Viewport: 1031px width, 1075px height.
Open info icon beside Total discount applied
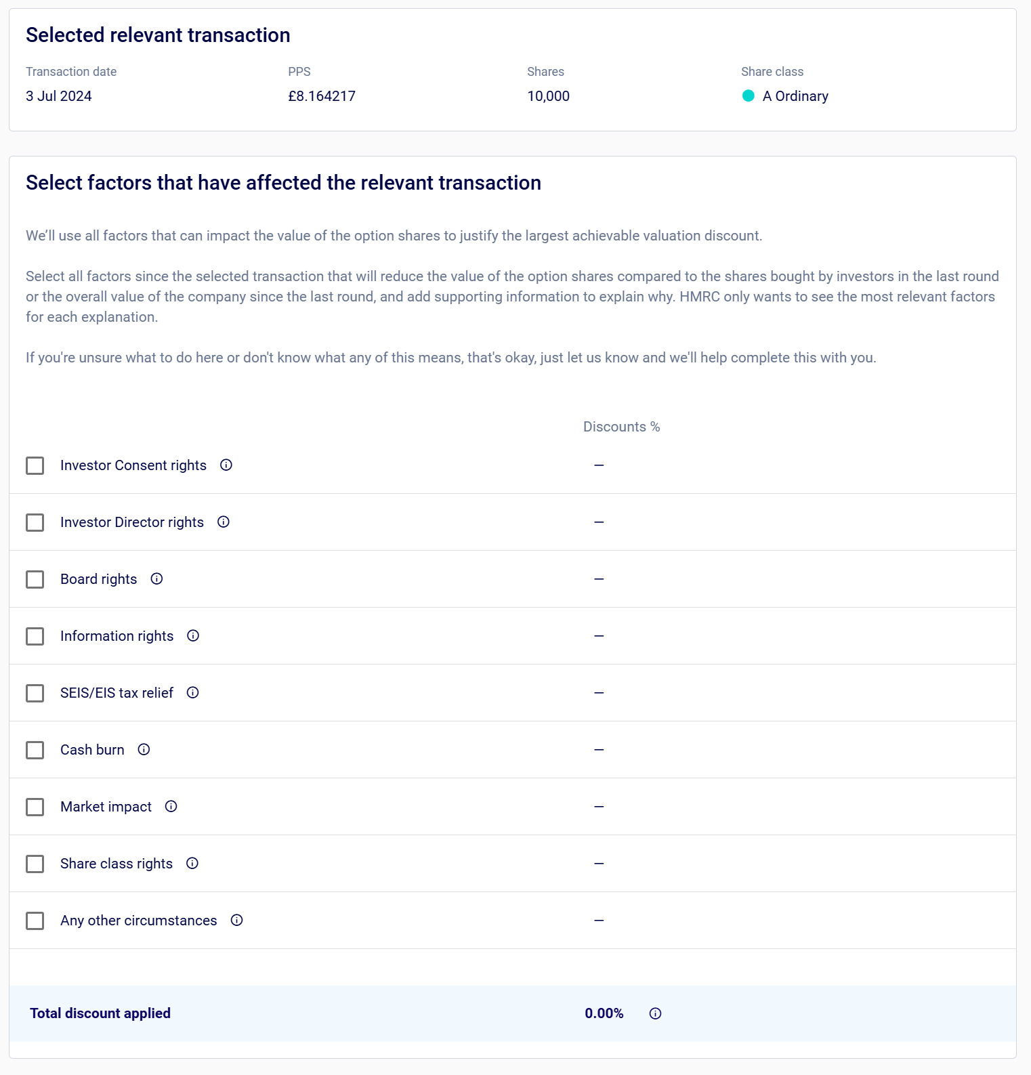(655, 1014)
